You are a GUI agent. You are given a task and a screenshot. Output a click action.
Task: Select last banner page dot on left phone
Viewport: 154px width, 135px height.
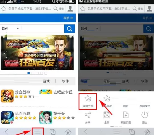(46, 73)
